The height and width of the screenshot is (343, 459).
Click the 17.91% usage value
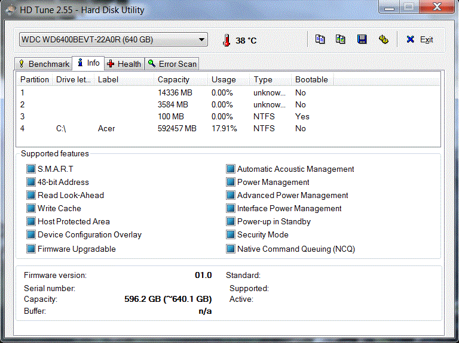pos(224,129)
